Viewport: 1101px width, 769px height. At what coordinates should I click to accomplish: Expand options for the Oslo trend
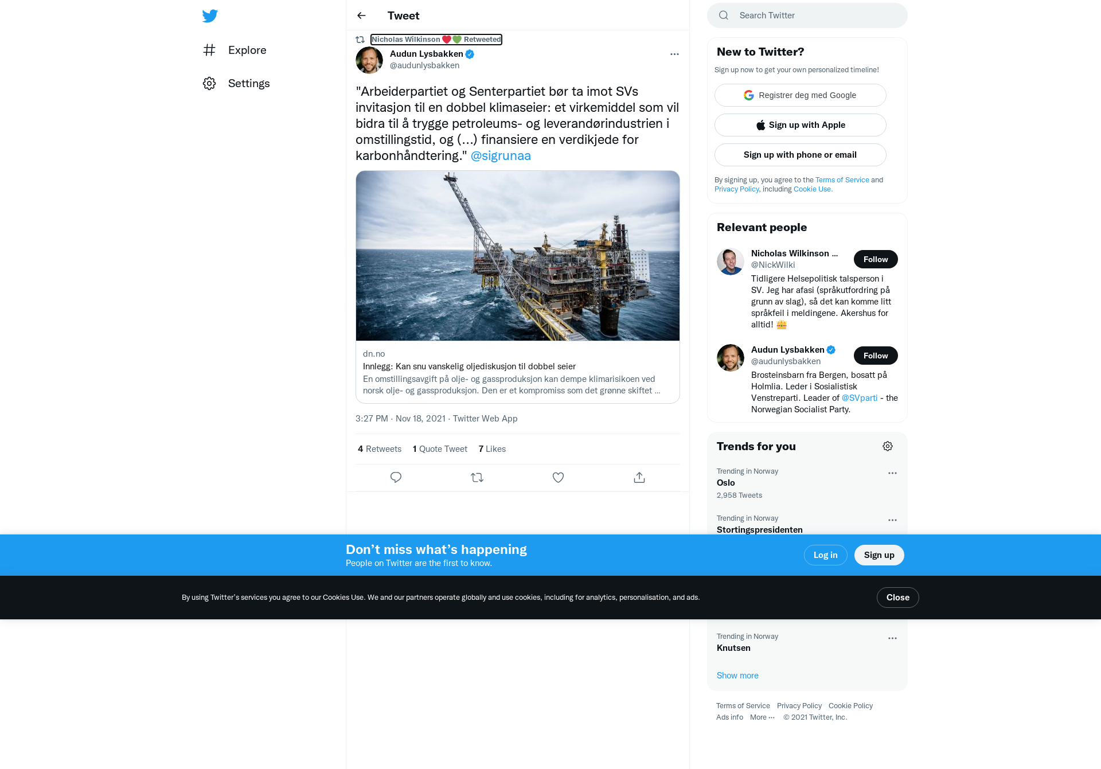(892, 473)
